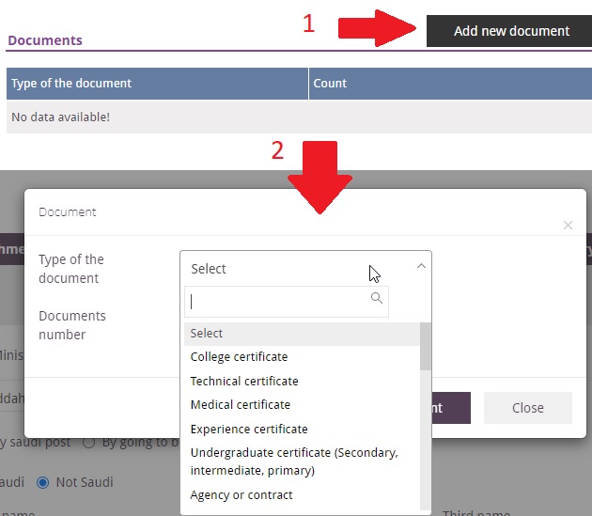The width and height of the screenshot is (592, 516).
Task: Type in the dropdown search field
Action: 277,301
